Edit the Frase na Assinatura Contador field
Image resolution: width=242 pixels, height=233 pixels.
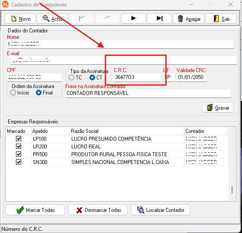(148, 93)
